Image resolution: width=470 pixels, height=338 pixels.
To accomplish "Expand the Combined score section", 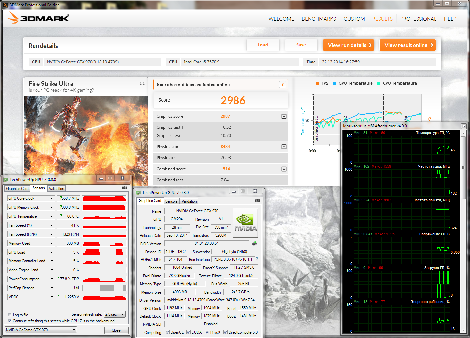I will pyautogui.click(x=284, y=169).
